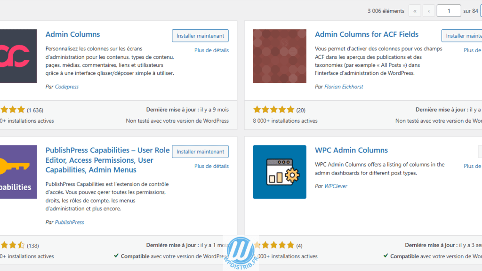Click the "sur 84" total pages text
Image resolution: width=482 pixels, height=271 pixels.
[471, 11]
